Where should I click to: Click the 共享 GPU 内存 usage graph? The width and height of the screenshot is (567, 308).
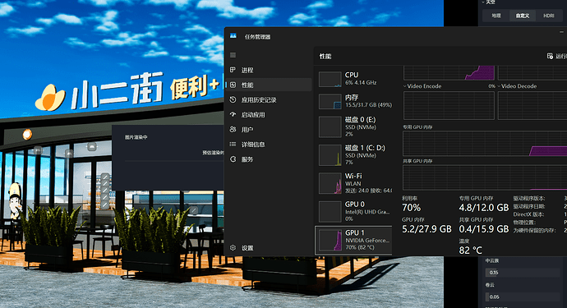[485, 177]
